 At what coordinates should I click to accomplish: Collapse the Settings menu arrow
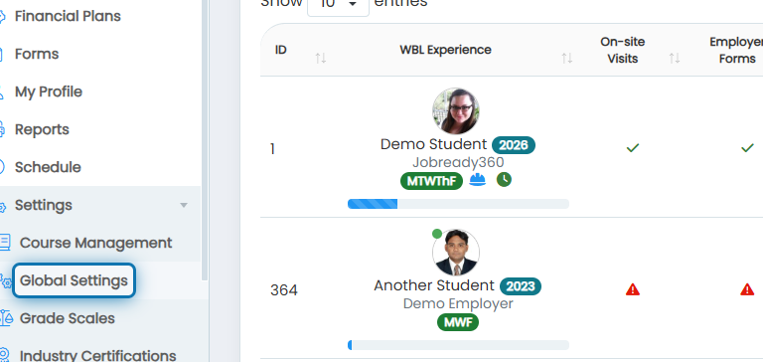pyautogui.click(x=184, y=205)
